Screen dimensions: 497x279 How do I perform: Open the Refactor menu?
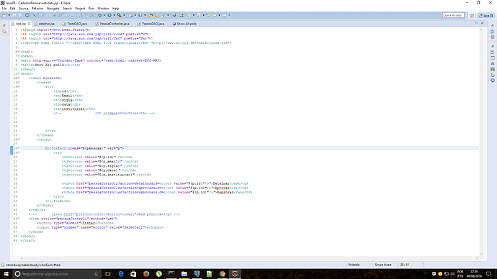click(37, 9)
